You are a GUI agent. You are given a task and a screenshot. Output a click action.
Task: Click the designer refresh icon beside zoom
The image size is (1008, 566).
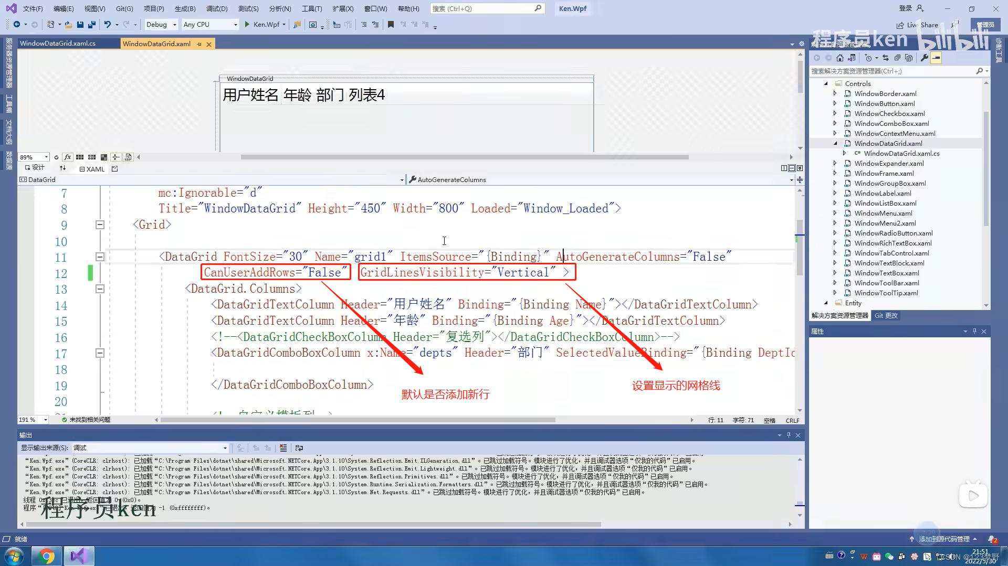pyautogui.click(x=56, y=157)
